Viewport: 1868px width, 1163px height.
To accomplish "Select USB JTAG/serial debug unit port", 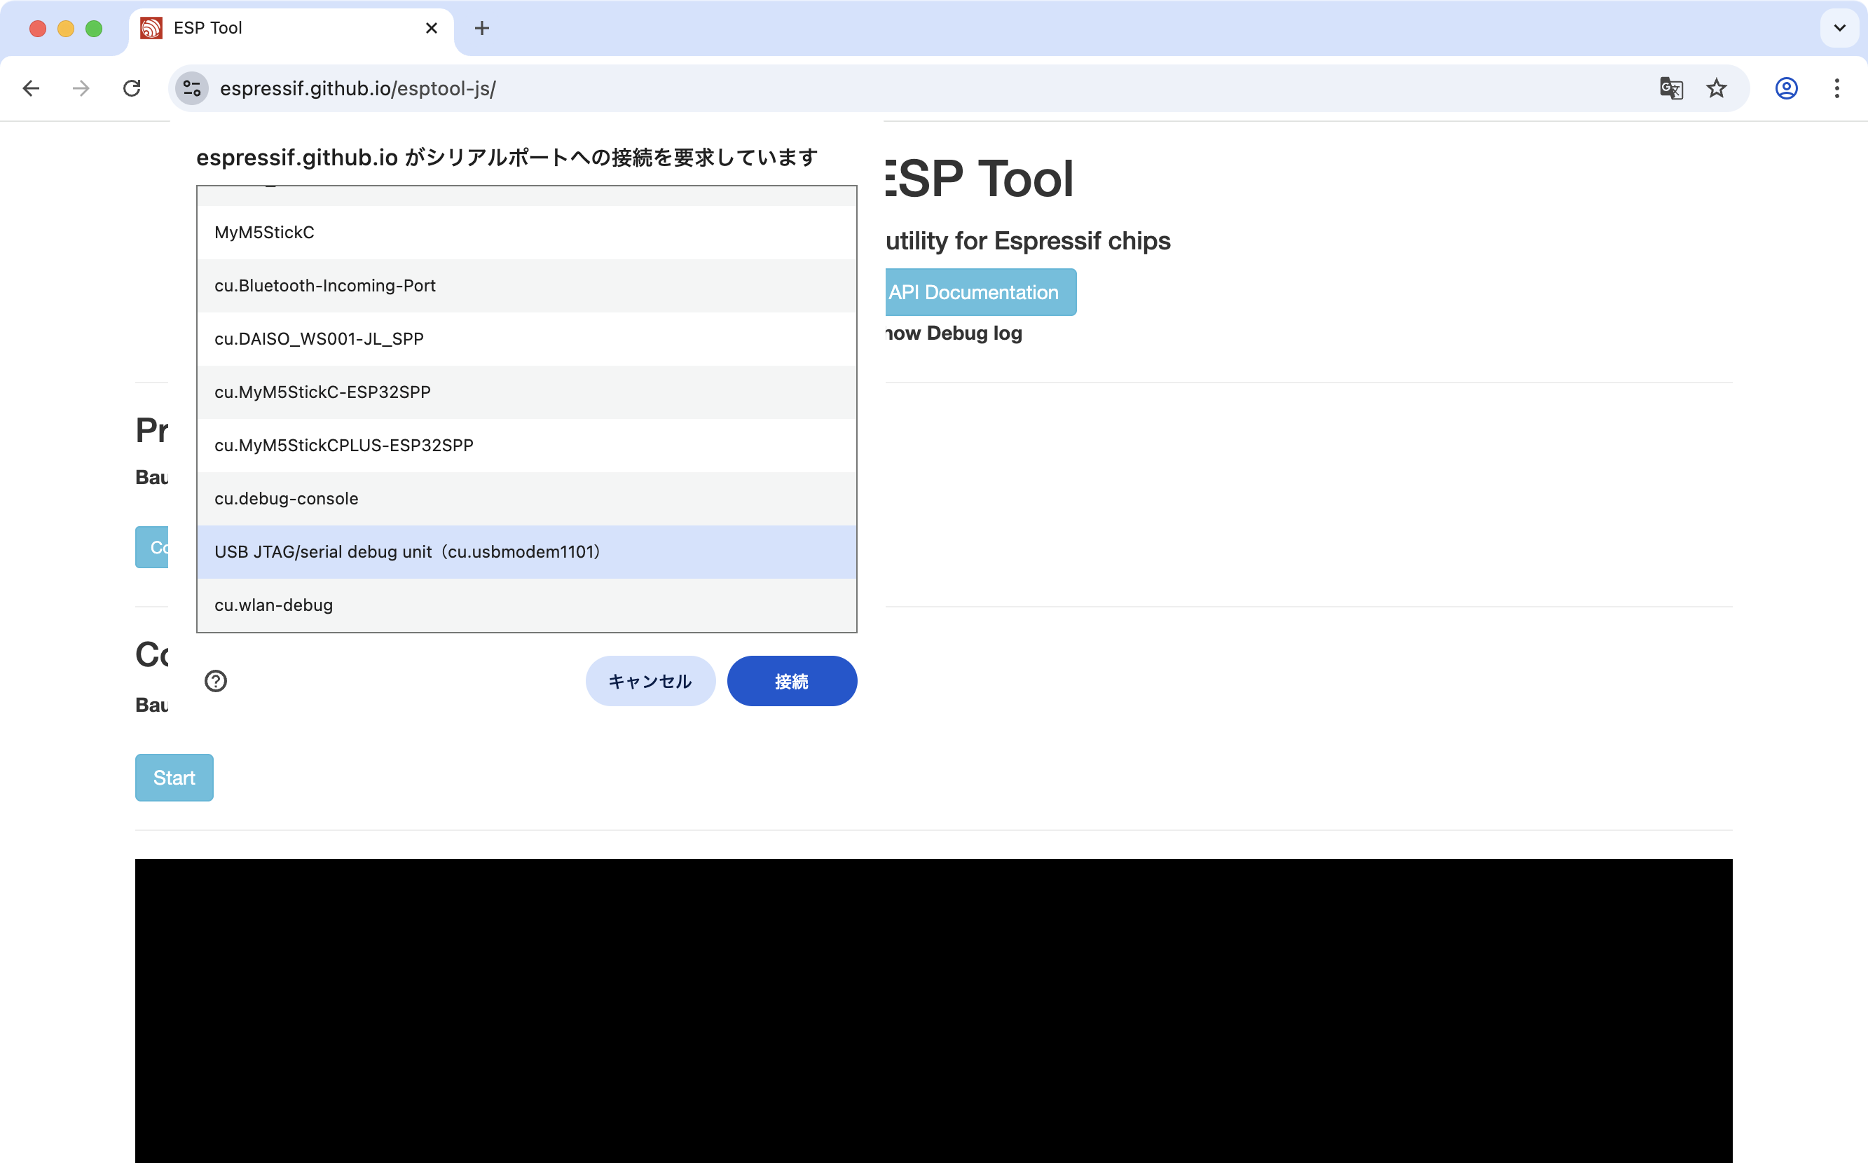I will 526,551.
